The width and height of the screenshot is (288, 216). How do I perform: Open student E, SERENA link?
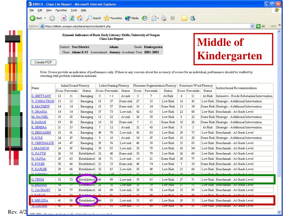39,127
